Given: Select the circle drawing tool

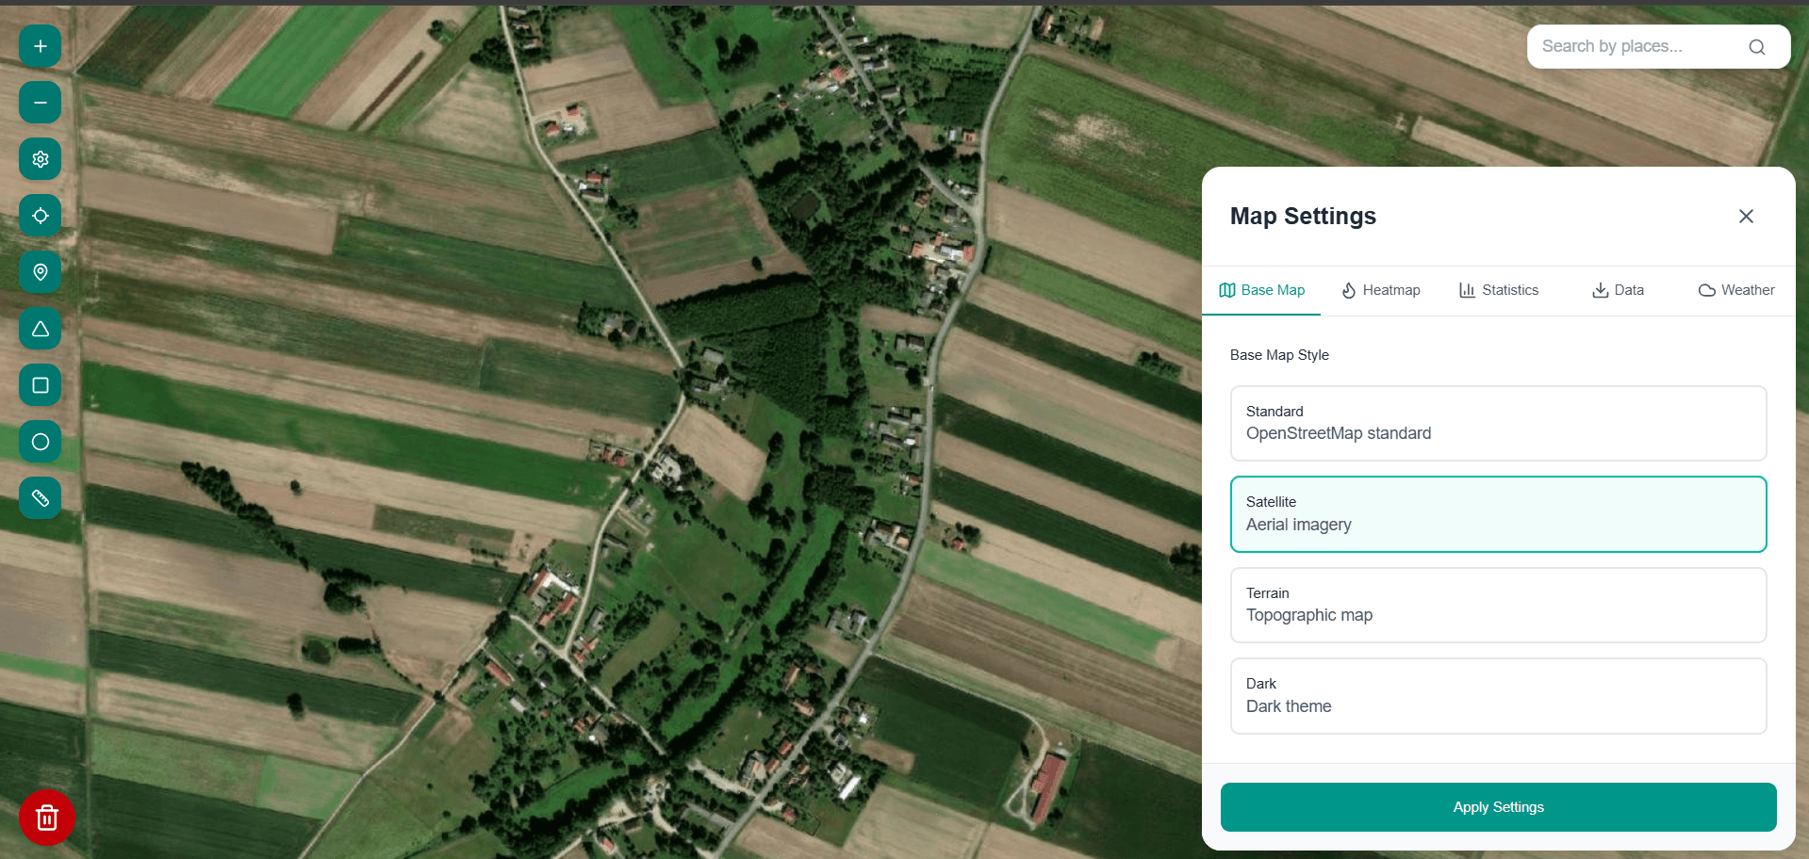Looking at the screenshot, I should (x=41, y=442).
